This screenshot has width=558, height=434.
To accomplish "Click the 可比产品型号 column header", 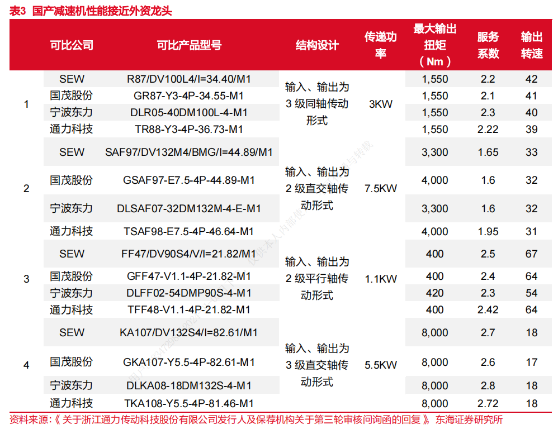I will [x=189, y=45].
